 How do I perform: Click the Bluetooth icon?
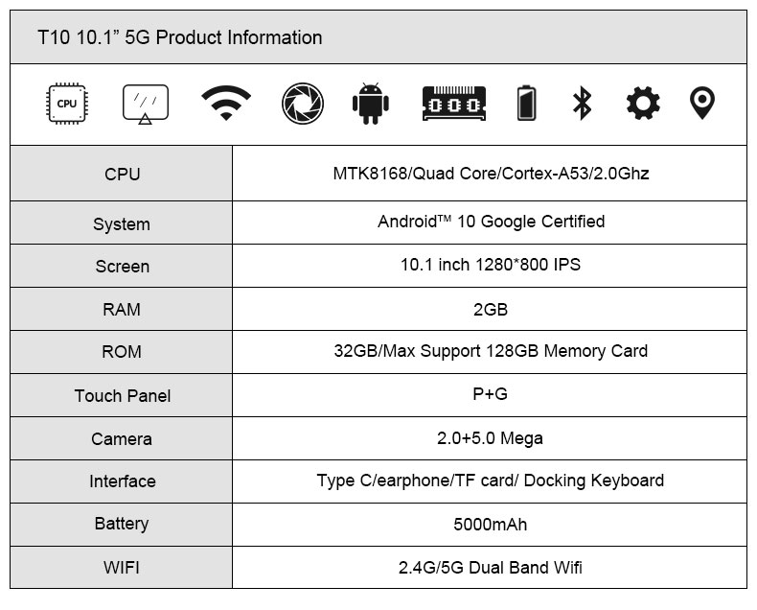click(x=583, y=103)
